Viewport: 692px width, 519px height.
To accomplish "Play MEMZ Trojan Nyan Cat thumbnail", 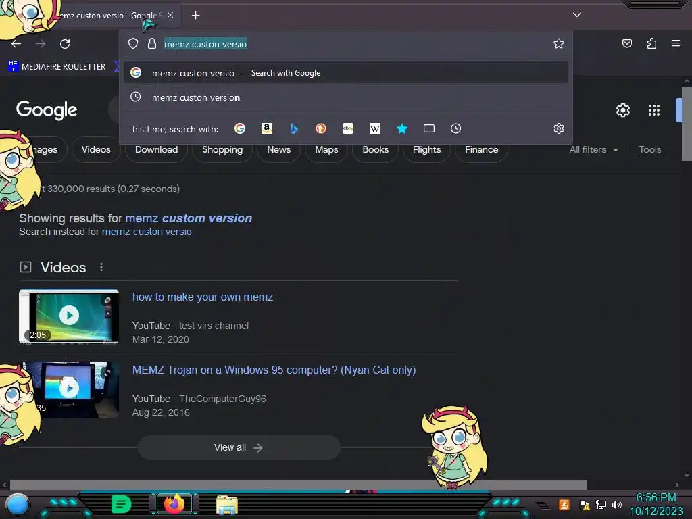I will coord(70,389).
